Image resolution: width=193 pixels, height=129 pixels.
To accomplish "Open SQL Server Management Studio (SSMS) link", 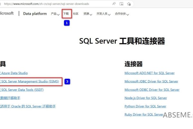I will tap(30, 82).
